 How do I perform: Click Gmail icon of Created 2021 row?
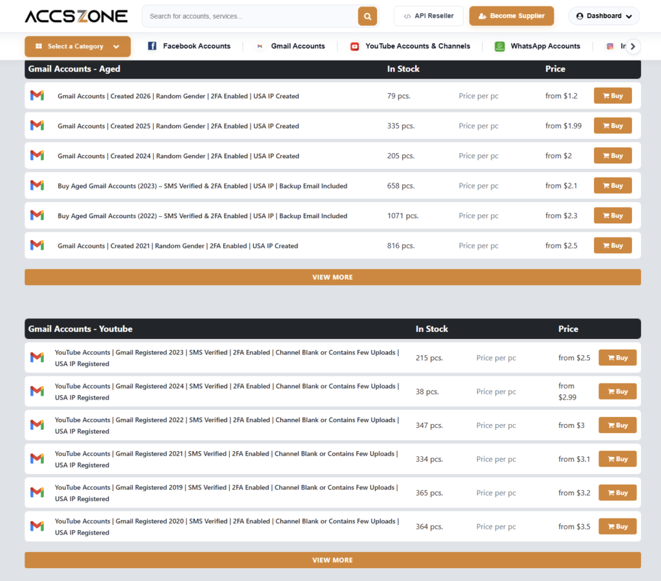(x=37, y=245)
